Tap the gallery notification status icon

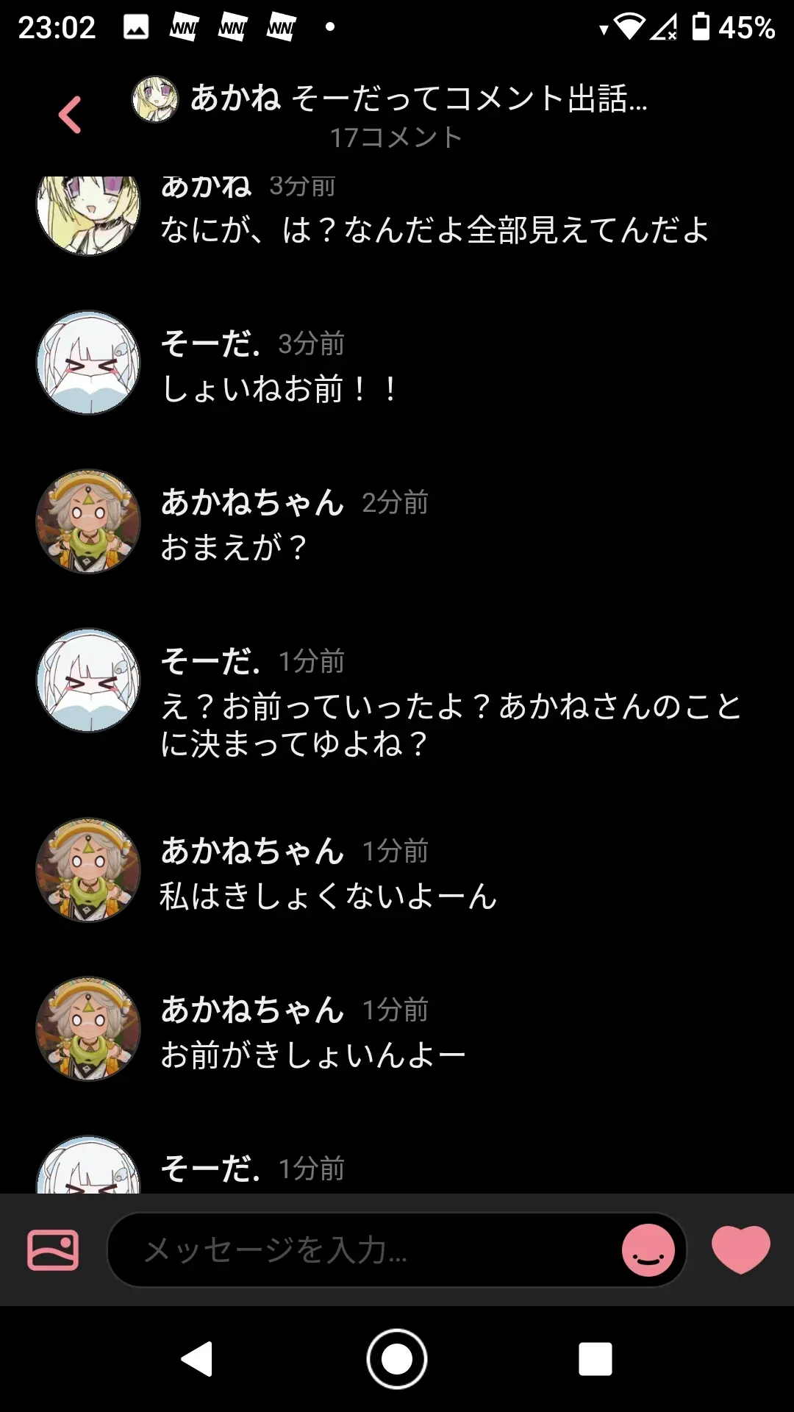tap(136, 27)
